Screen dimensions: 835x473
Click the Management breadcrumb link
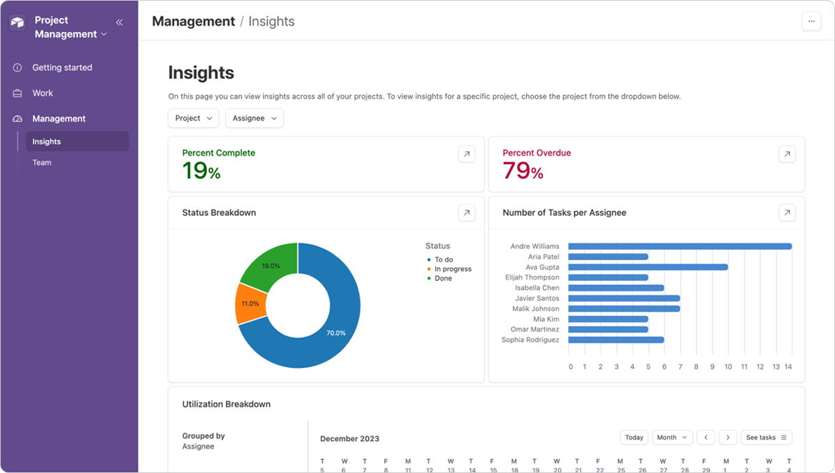(x=193, y=22)
